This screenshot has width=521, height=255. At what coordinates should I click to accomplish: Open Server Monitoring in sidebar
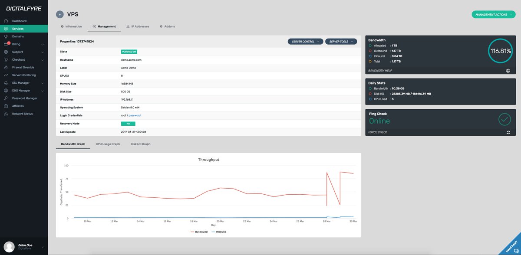coord(24,75)
